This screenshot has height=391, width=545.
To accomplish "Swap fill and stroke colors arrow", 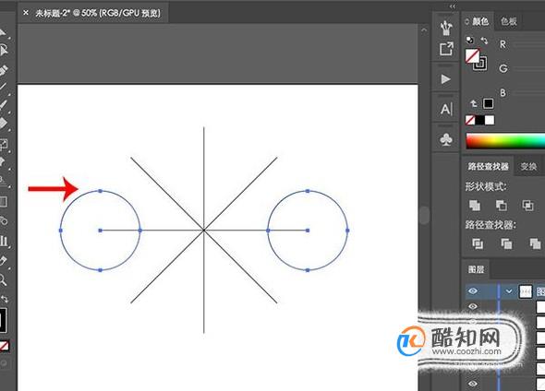I will (x=485, y=41).
